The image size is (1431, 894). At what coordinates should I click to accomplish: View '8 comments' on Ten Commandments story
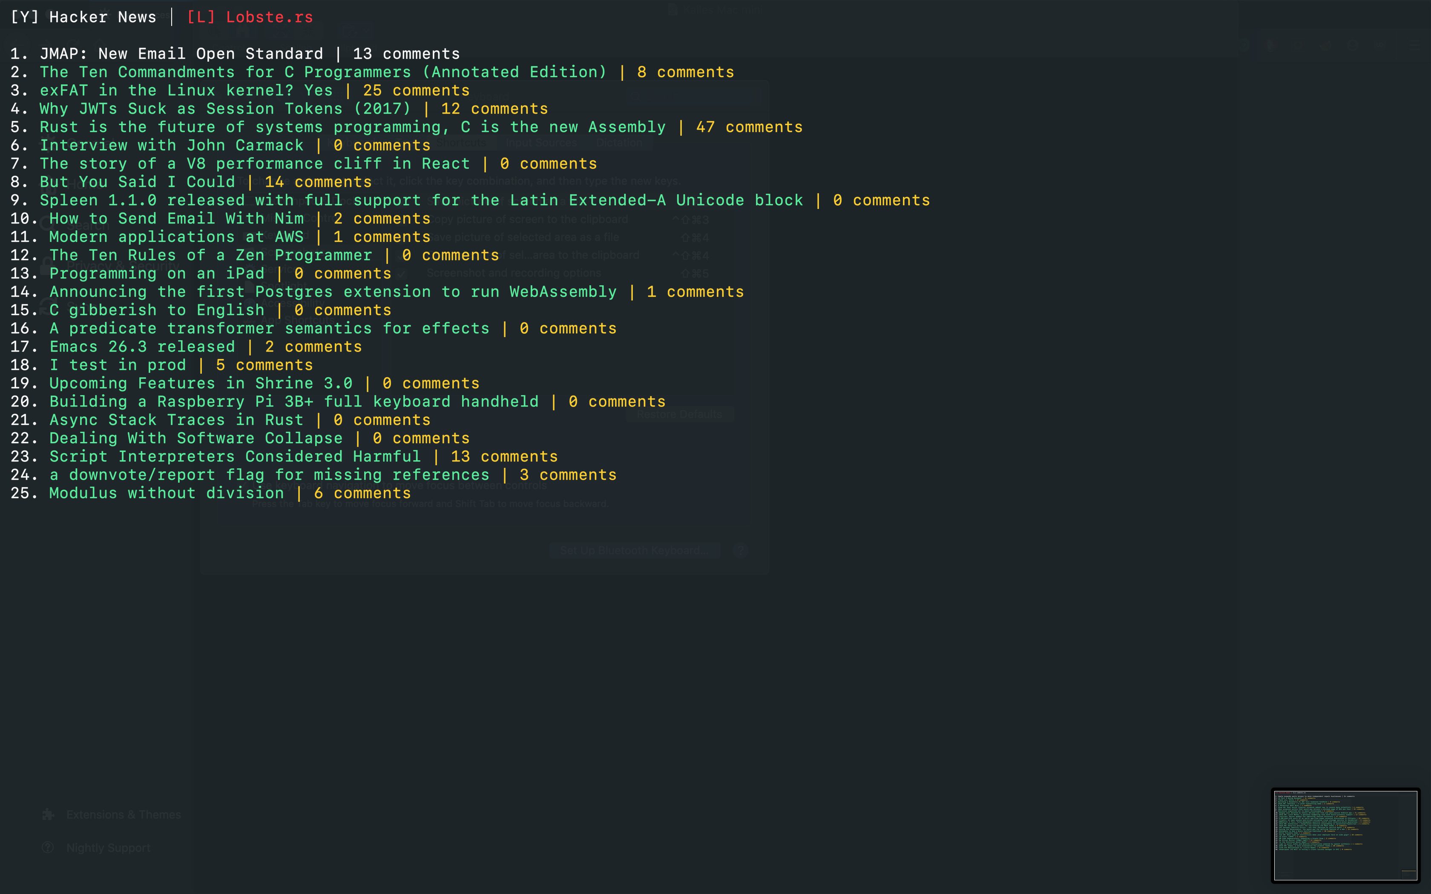tap(686, 72)
